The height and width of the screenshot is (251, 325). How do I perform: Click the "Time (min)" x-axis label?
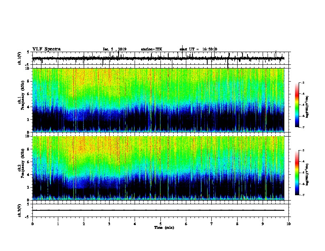[164, 228]
